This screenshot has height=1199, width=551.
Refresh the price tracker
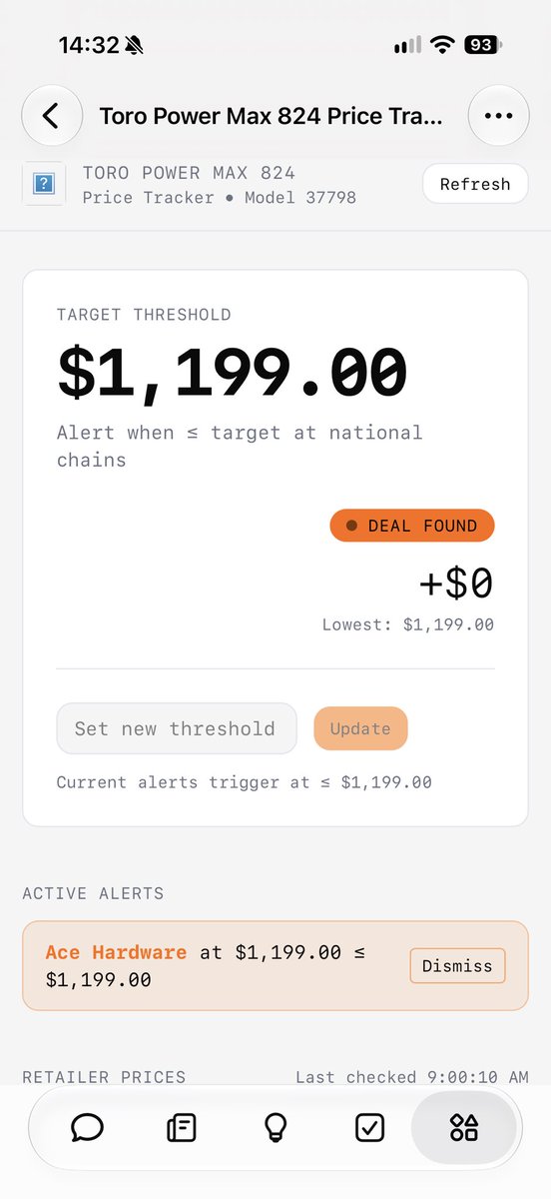point(475,184)
